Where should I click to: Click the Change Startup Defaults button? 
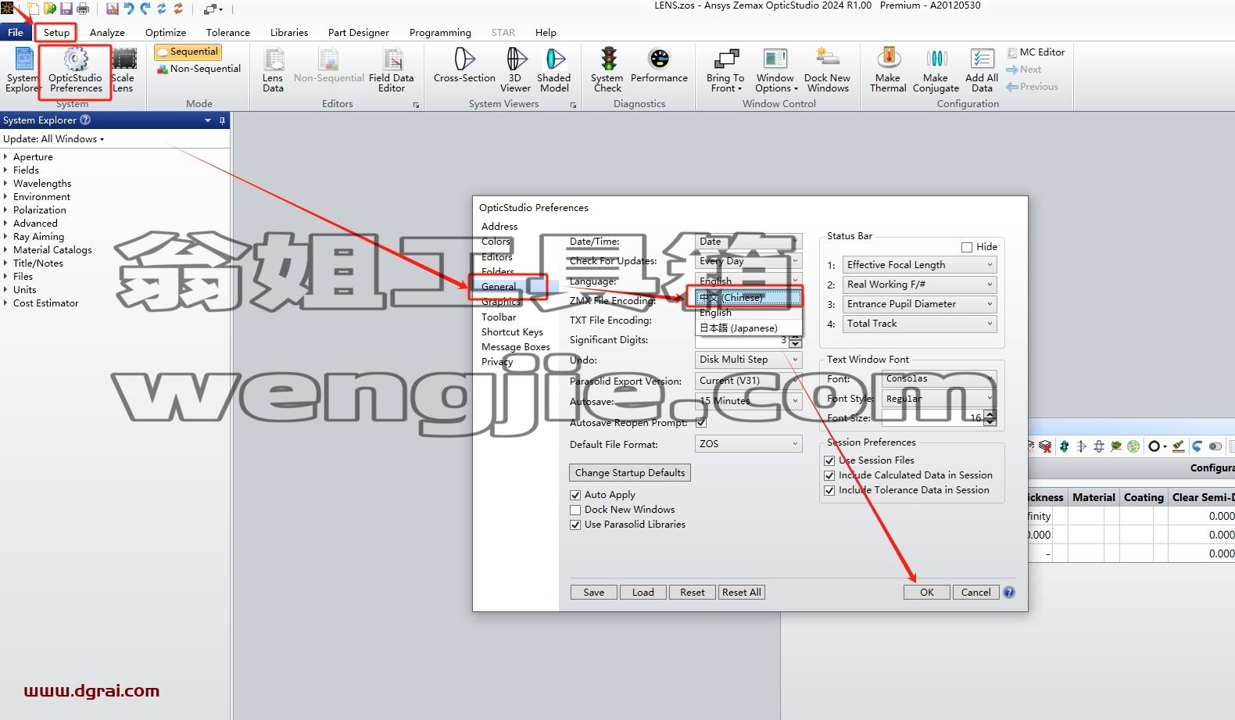(630, 473)
